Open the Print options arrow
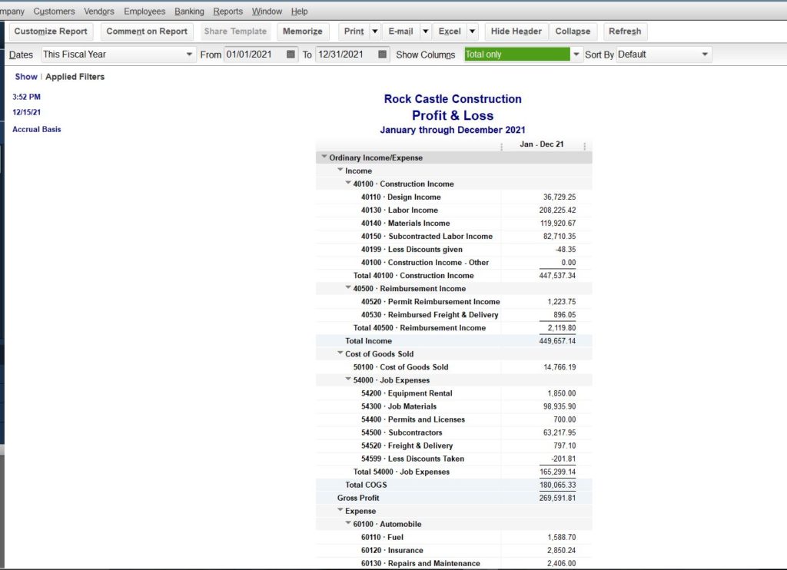787x570 pixels. click(x=375, y=31)
